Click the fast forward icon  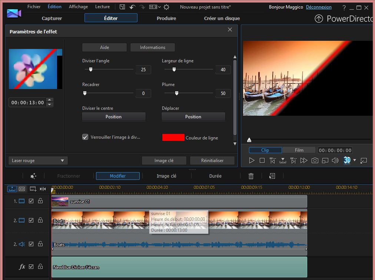304,161
